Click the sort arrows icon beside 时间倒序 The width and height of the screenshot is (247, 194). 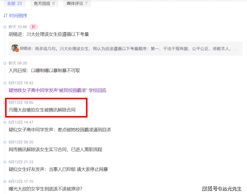5,15
